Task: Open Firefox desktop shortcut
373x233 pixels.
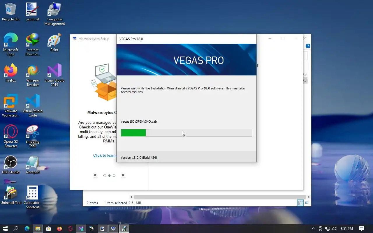Action: [11, 73]
